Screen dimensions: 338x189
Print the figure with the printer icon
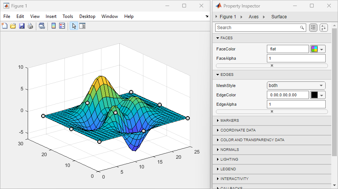point(30,26)
